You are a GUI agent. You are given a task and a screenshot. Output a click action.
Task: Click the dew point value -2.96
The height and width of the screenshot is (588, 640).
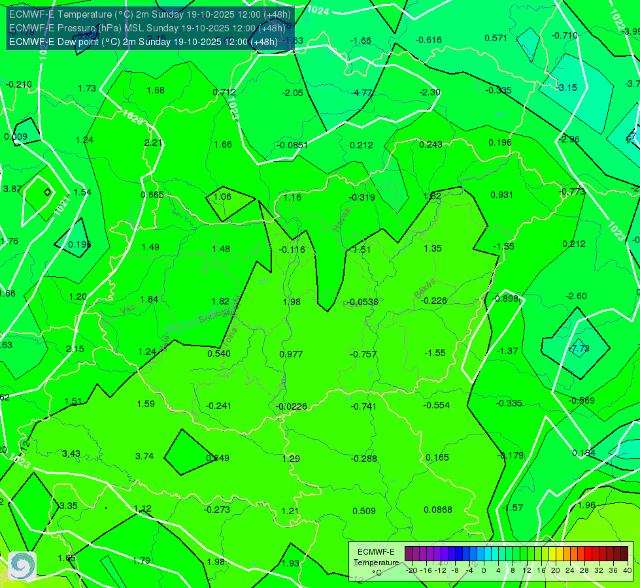click(569, 139)
